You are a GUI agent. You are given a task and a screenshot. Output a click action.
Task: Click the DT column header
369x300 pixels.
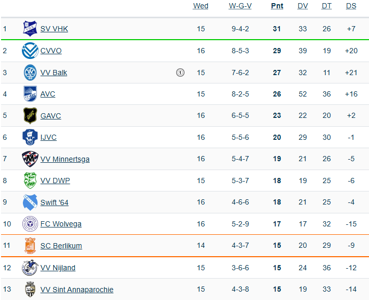pyautogui.click(x=326, y=6)
